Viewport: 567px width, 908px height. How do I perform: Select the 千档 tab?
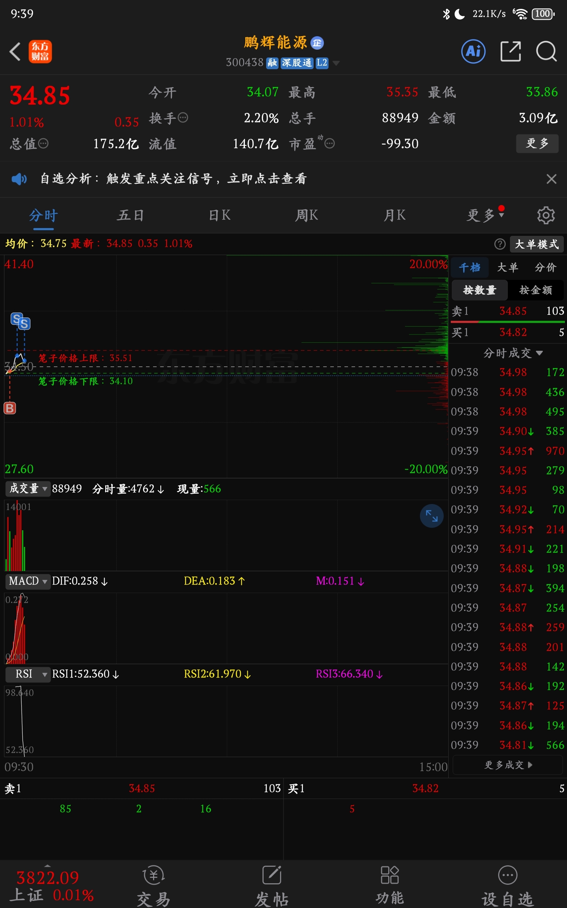pos(470,267)
